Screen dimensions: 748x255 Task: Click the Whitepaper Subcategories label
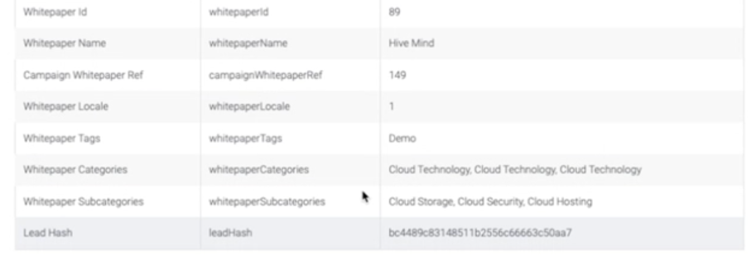(x=83, y=202)
